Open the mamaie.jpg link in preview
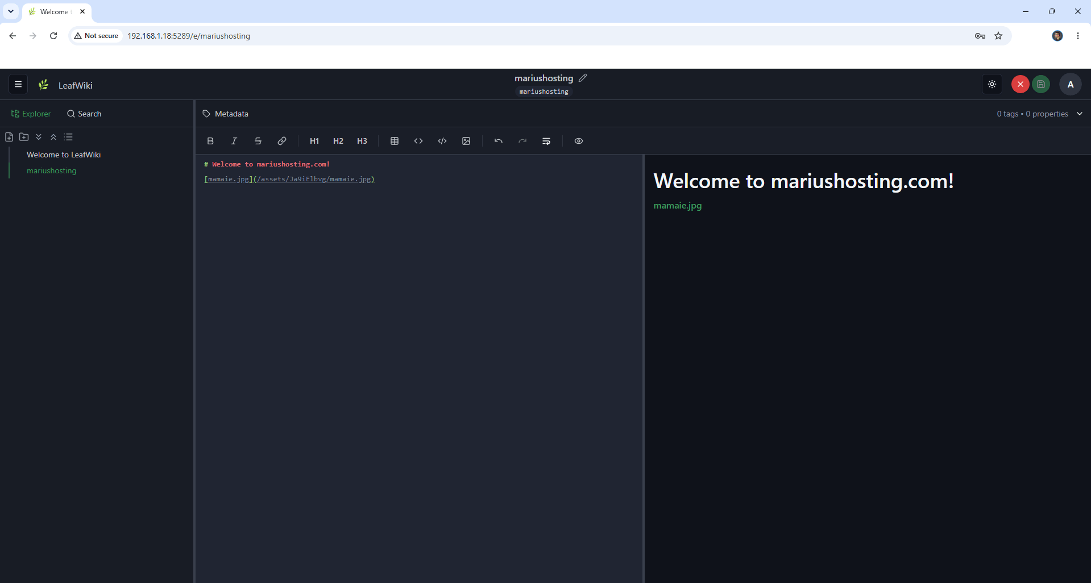The width and height of the screenshot is (1091, 583). (678, 206)
